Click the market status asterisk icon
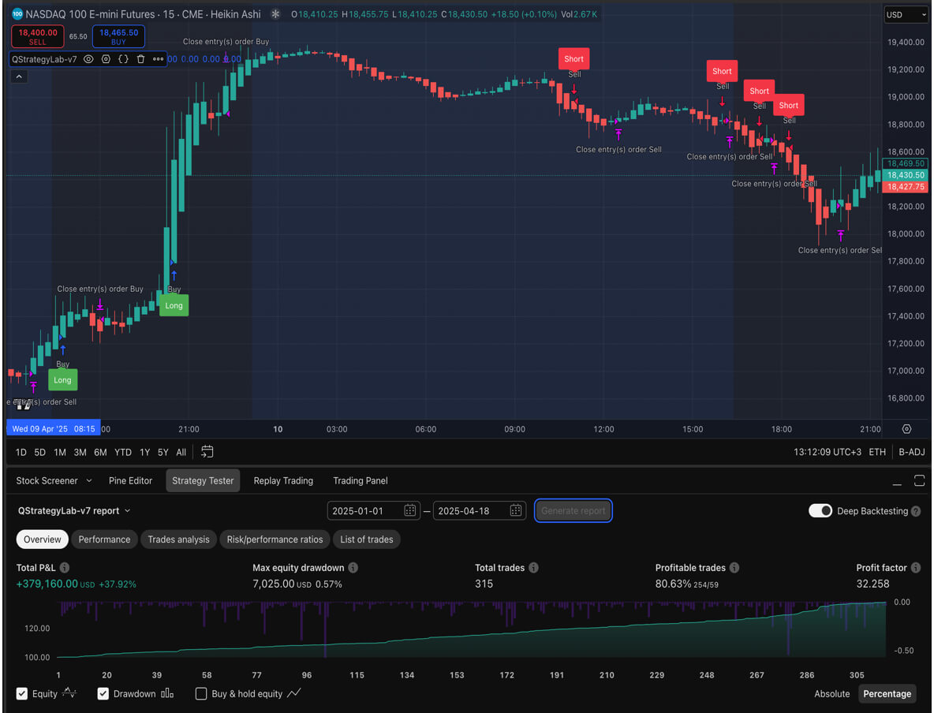This screenshot has width=934, height=713. [x=275, y=13]
